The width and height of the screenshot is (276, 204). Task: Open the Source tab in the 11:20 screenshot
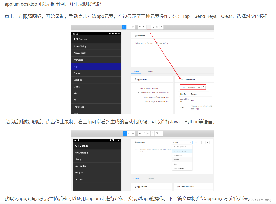tap(136, 179)
